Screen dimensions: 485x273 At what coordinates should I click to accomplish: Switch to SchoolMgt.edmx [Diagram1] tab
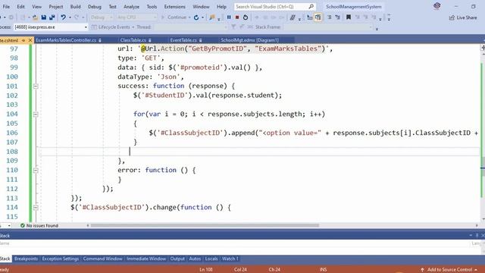pyautogui.click(x=249, y=40)
